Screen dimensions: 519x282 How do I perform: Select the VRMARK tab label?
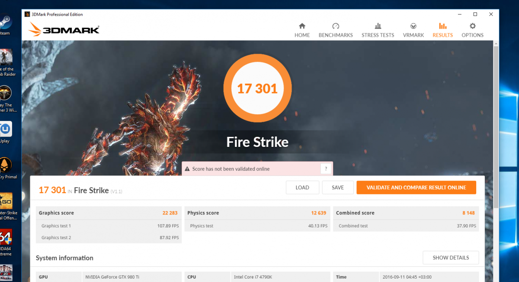click(413, 35)
